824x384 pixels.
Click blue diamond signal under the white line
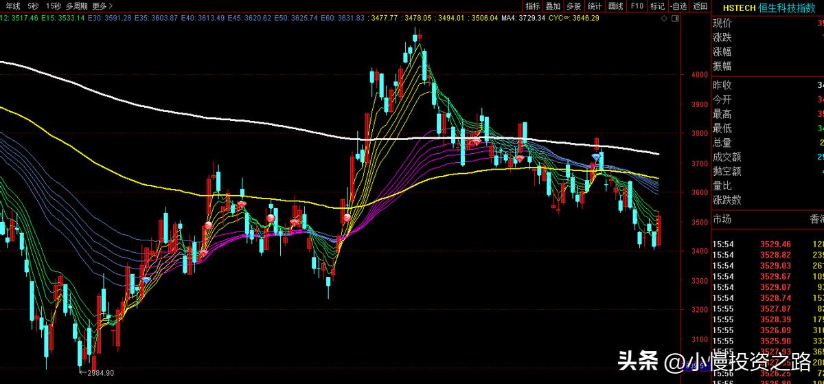pyautogui.click(x=597, y=157)
